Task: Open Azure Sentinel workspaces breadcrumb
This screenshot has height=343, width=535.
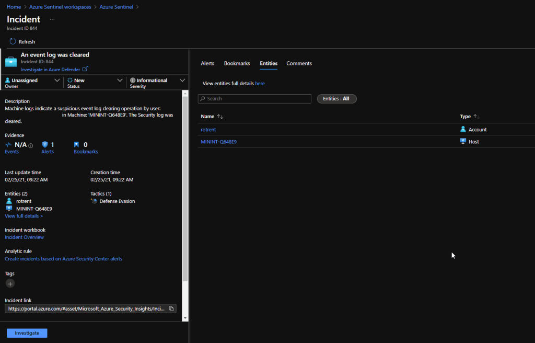Action: pyautogui.click(x=60, y=7)
